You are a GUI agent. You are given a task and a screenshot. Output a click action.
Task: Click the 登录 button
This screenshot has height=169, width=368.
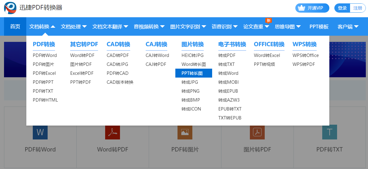342,8
